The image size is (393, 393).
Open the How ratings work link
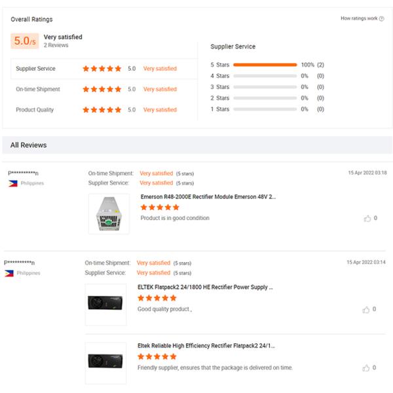358,19
